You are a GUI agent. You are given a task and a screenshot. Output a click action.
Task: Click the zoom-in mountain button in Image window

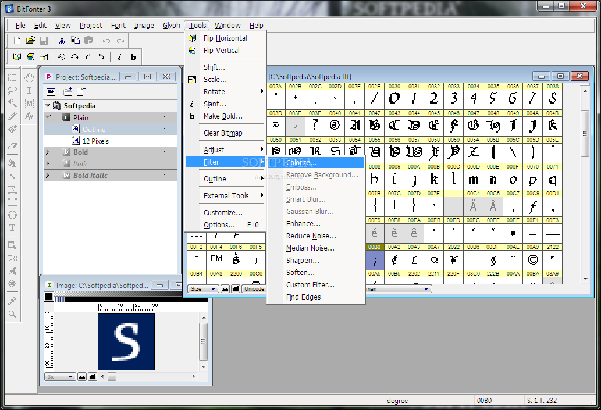click(93, 377)
